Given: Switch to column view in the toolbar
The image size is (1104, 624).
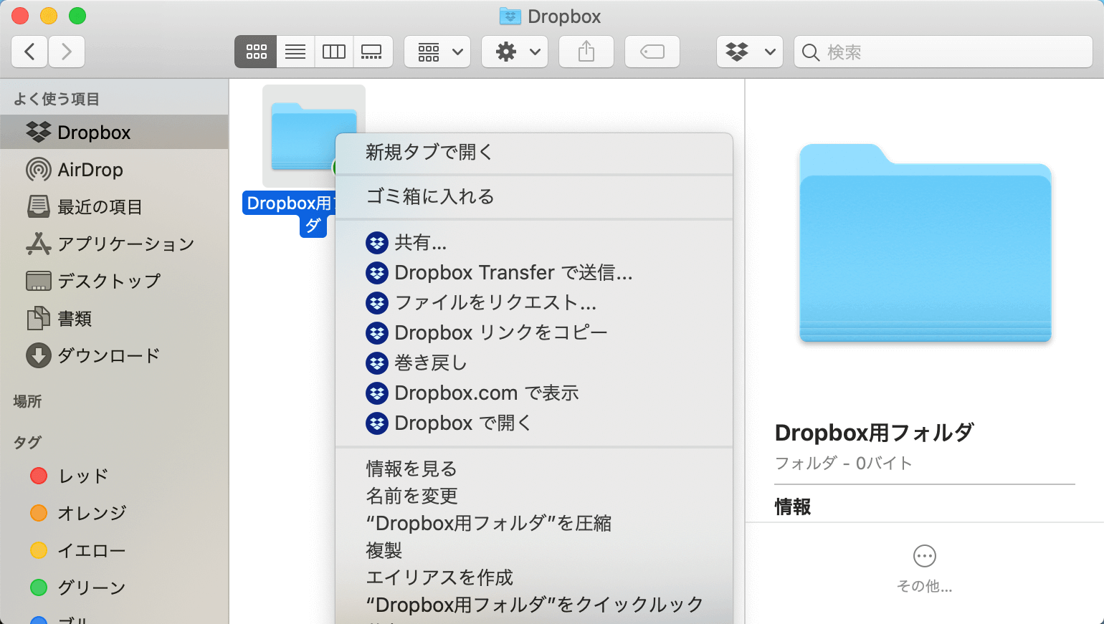Looking at the screenshot, I should pyautogui.click(x=334, y=52).
